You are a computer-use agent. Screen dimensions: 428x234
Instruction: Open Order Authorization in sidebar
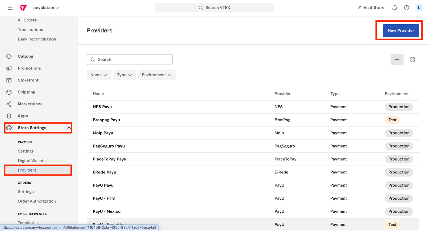coord(37,201)
